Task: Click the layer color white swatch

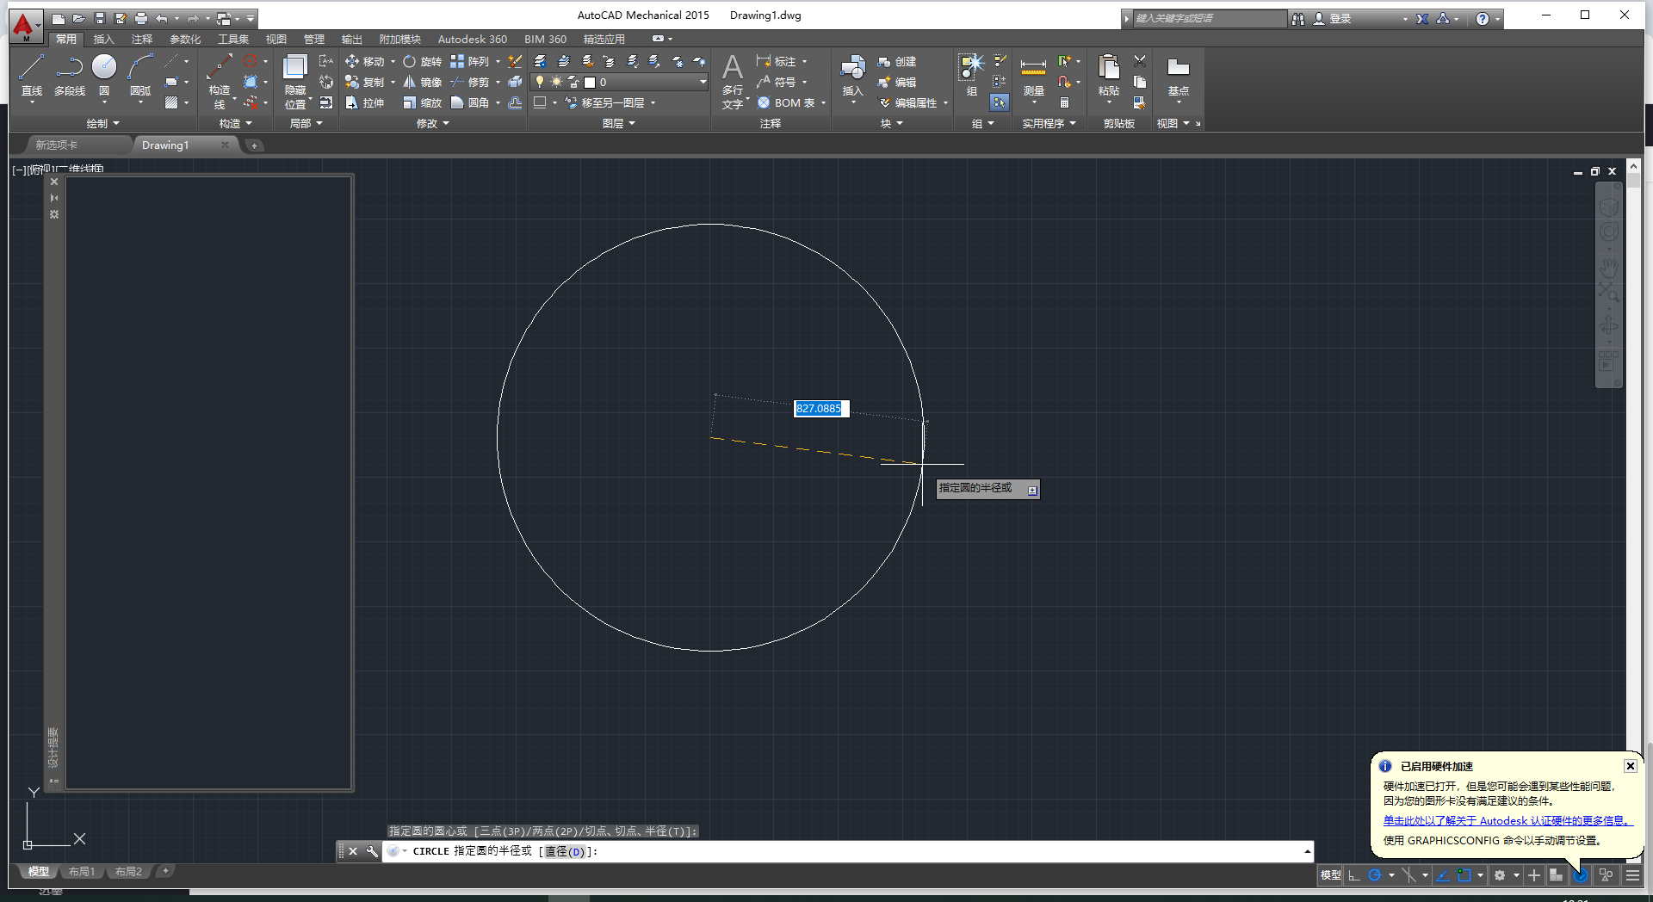Action: pyautogui.click(x=590, y=82)
